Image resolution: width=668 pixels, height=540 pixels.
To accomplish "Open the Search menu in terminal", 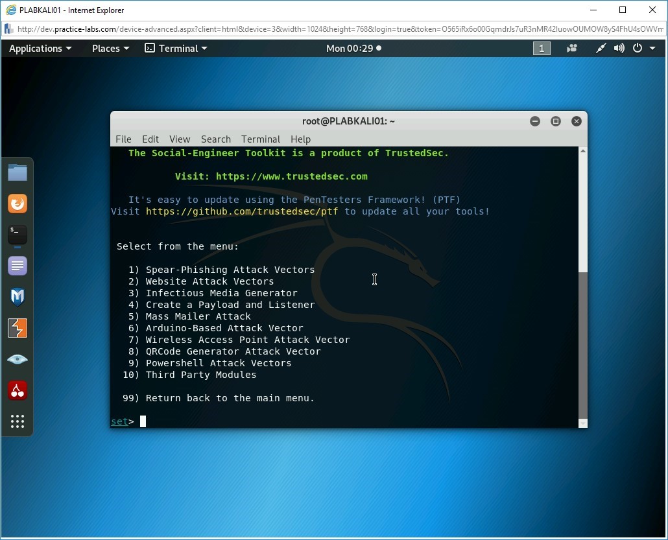I will point(215,139).
